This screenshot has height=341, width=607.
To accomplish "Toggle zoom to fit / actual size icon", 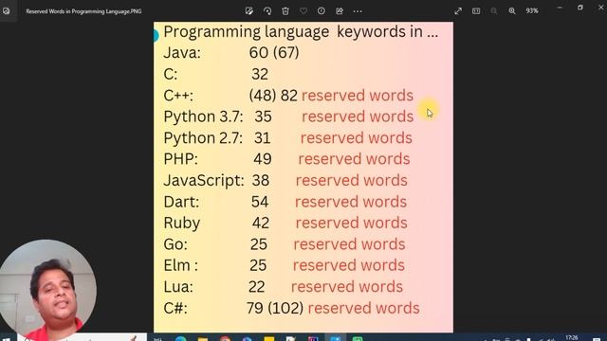I will (x=476, y=11).
